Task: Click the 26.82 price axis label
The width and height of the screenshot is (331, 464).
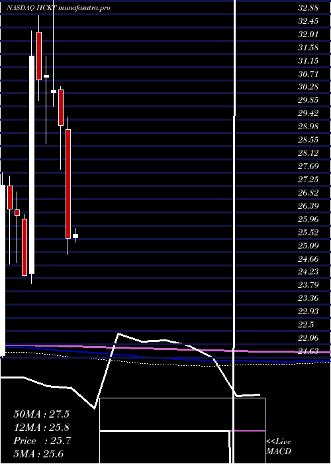Action: (x=308, y=192)
